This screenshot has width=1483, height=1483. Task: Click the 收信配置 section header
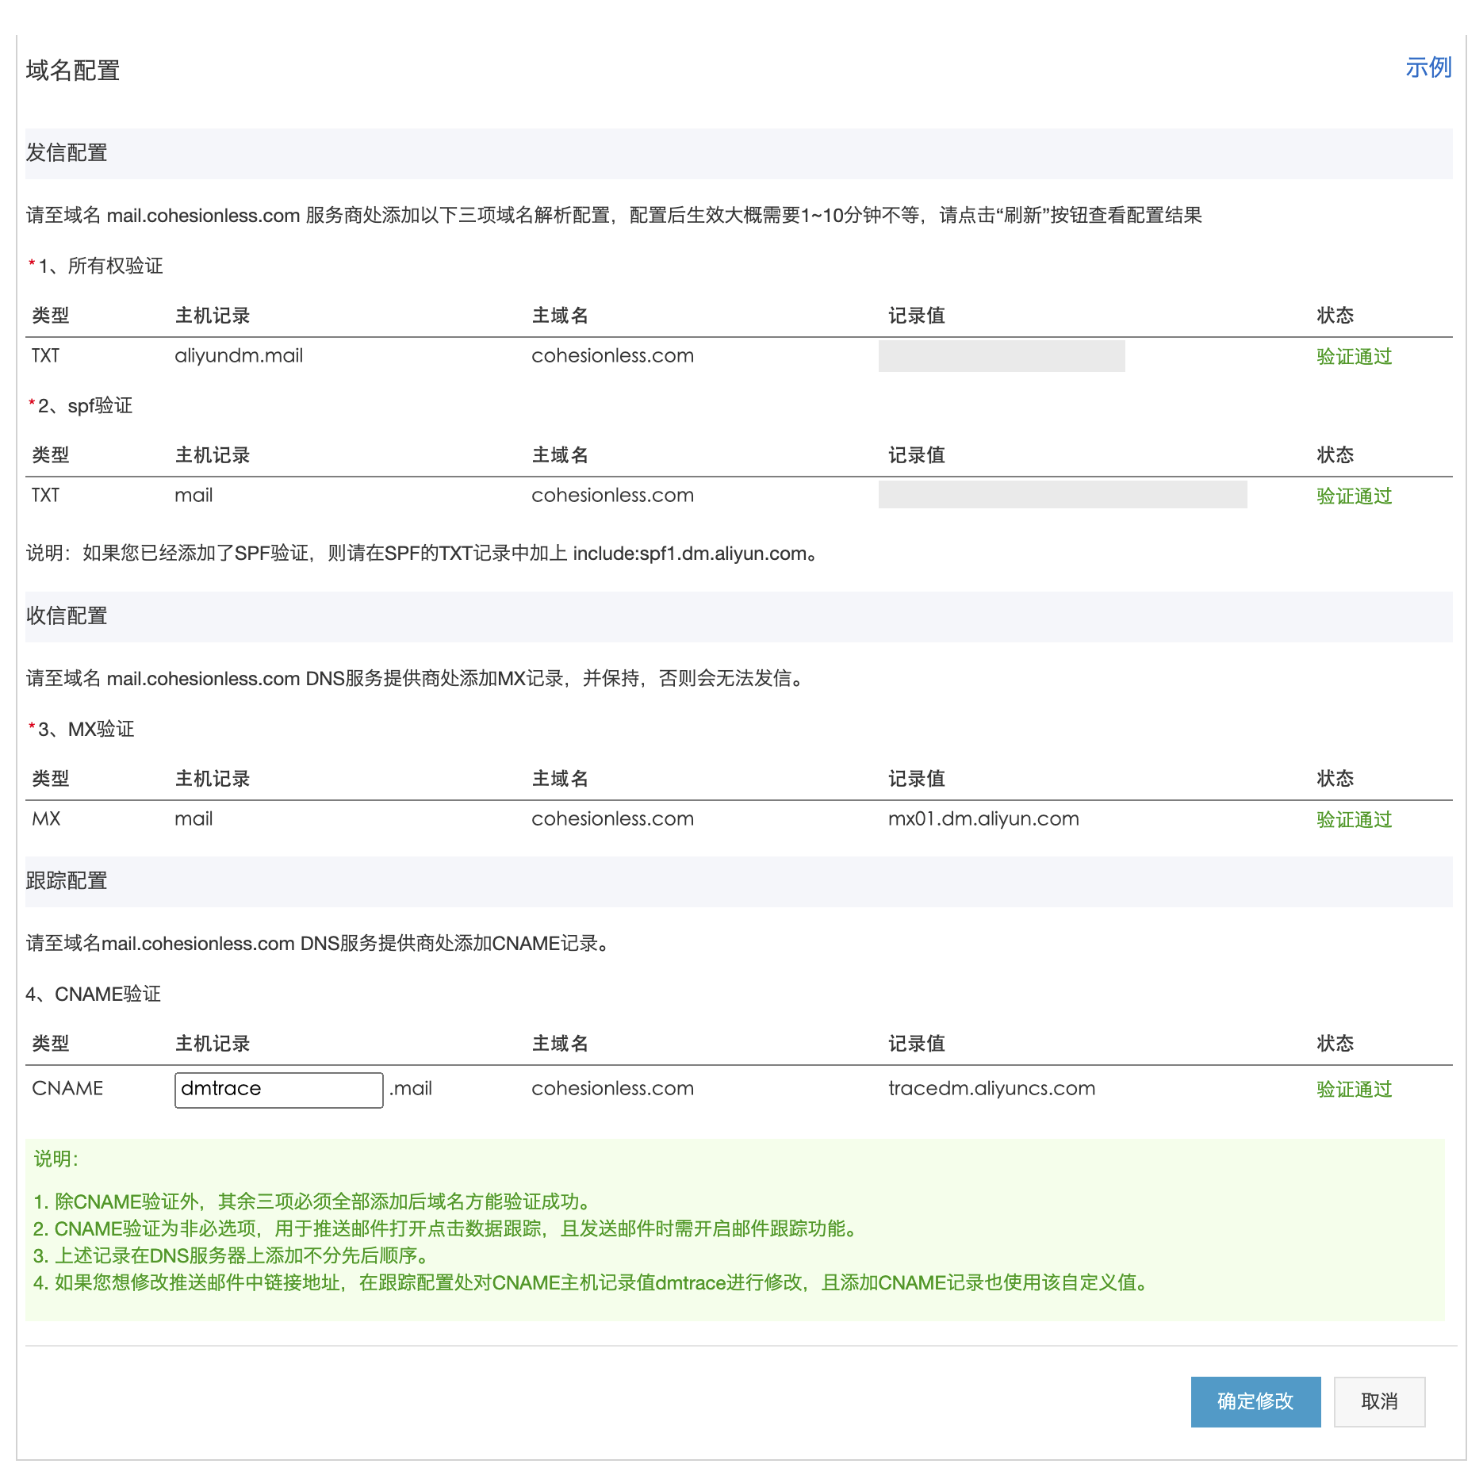click(67, 616)
